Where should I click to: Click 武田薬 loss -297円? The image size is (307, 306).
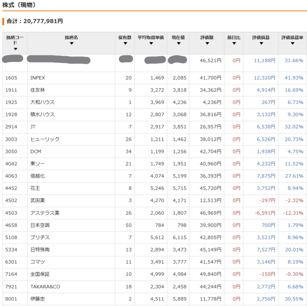[x=267, y=200]
